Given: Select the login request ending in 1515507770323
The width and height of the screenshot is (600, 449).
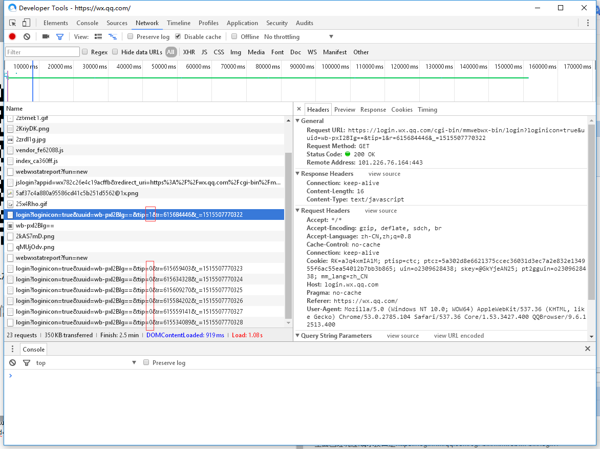Looking at the screenshot, I should click(145, 269).
